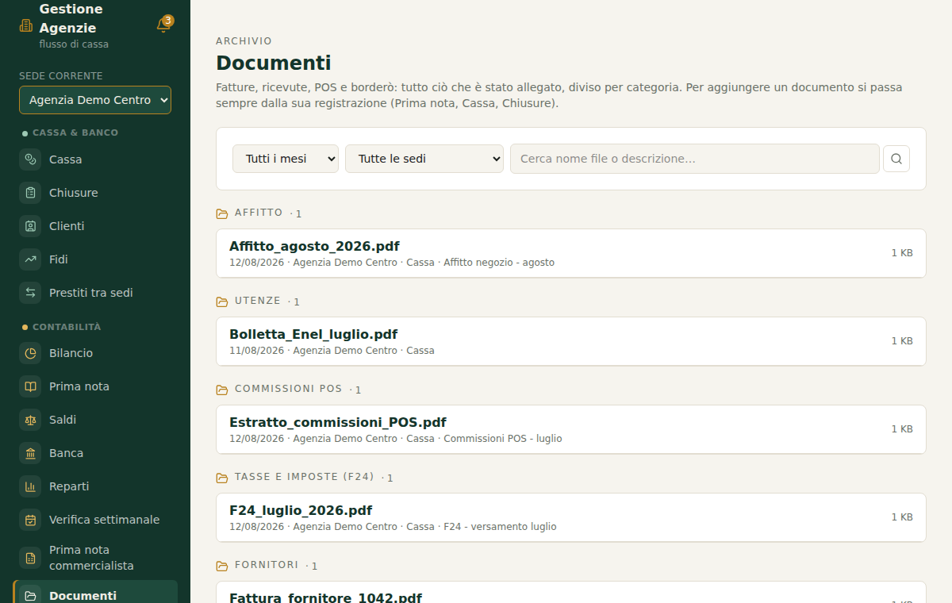Image resolution: width=952 pixels, height=603 pixels.
Task: Click the Tasse e Imposte folder icon
Action: point(222,478)
